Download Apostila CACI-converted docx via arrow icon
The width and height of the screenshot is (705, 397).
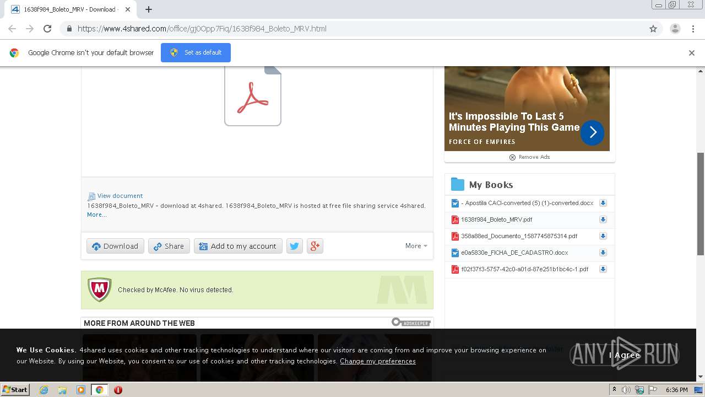603,203
